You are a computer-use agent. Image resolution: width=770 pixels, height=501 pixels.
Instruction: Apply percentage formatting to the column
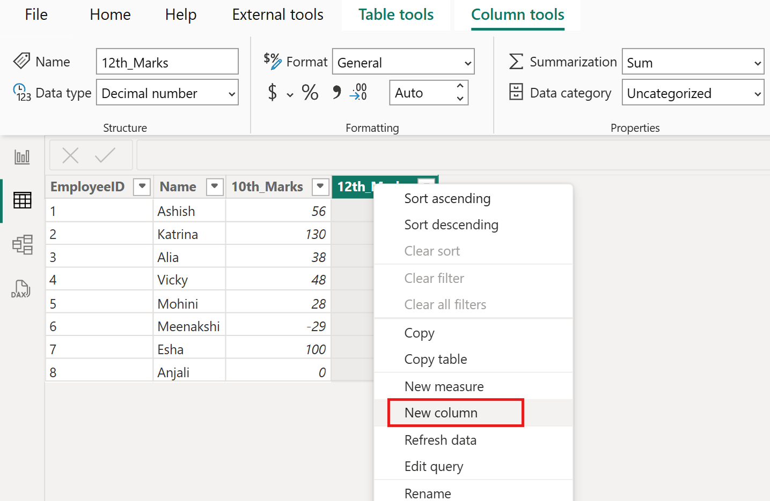pos(310,92)
